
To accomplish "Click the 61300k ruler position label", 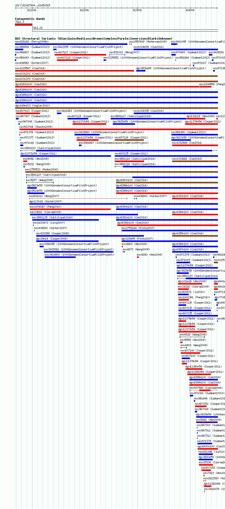I will click(137, 10).
